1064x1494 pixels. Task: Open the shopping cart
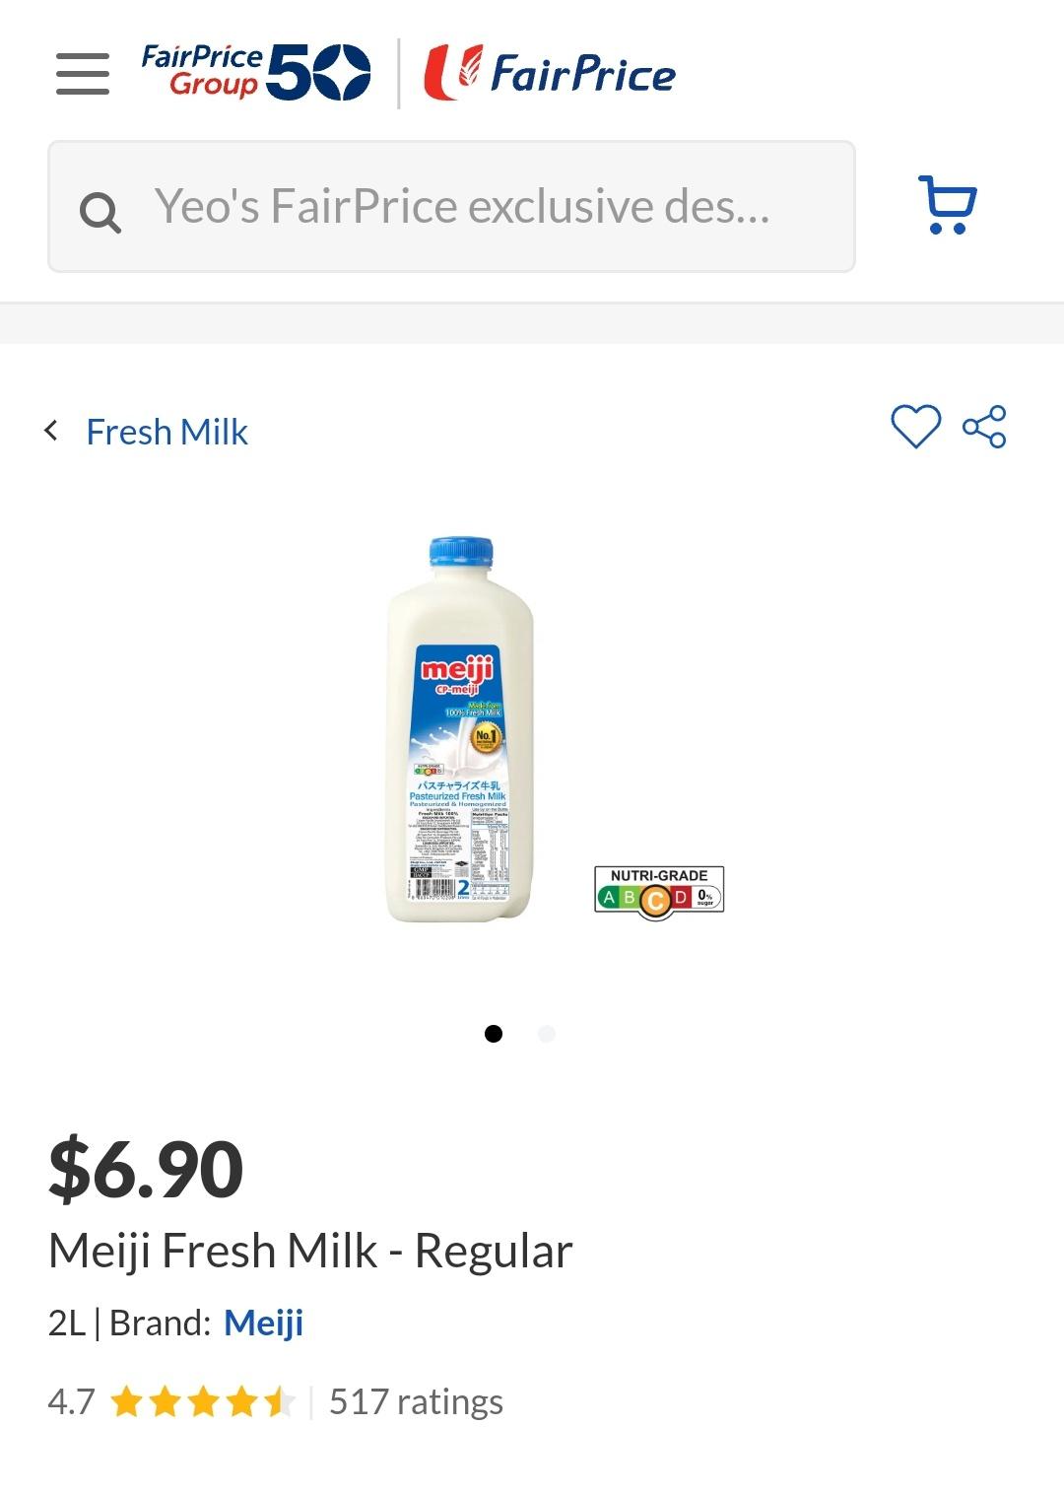pyautogui.click(x=947, y=205)
